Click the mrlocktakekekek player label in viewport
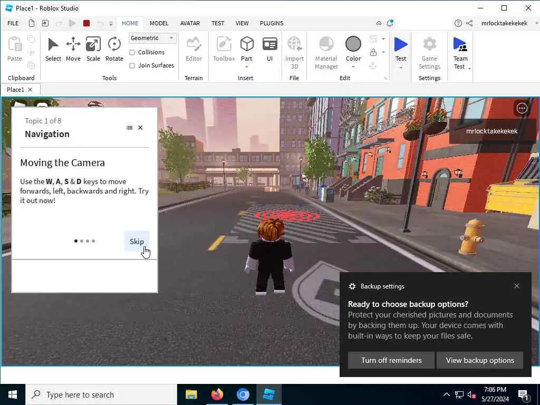 click(491, 131)
